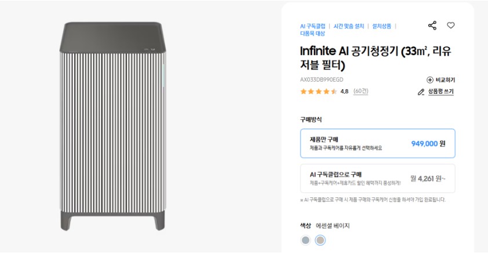Open the 시간 맞춤 설치 tag link

[348, 27]
